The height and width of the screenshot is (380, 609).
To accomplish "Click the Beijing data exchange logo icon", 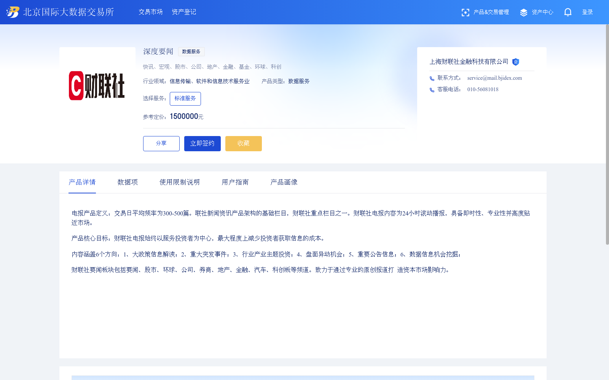I will [13, 12].
